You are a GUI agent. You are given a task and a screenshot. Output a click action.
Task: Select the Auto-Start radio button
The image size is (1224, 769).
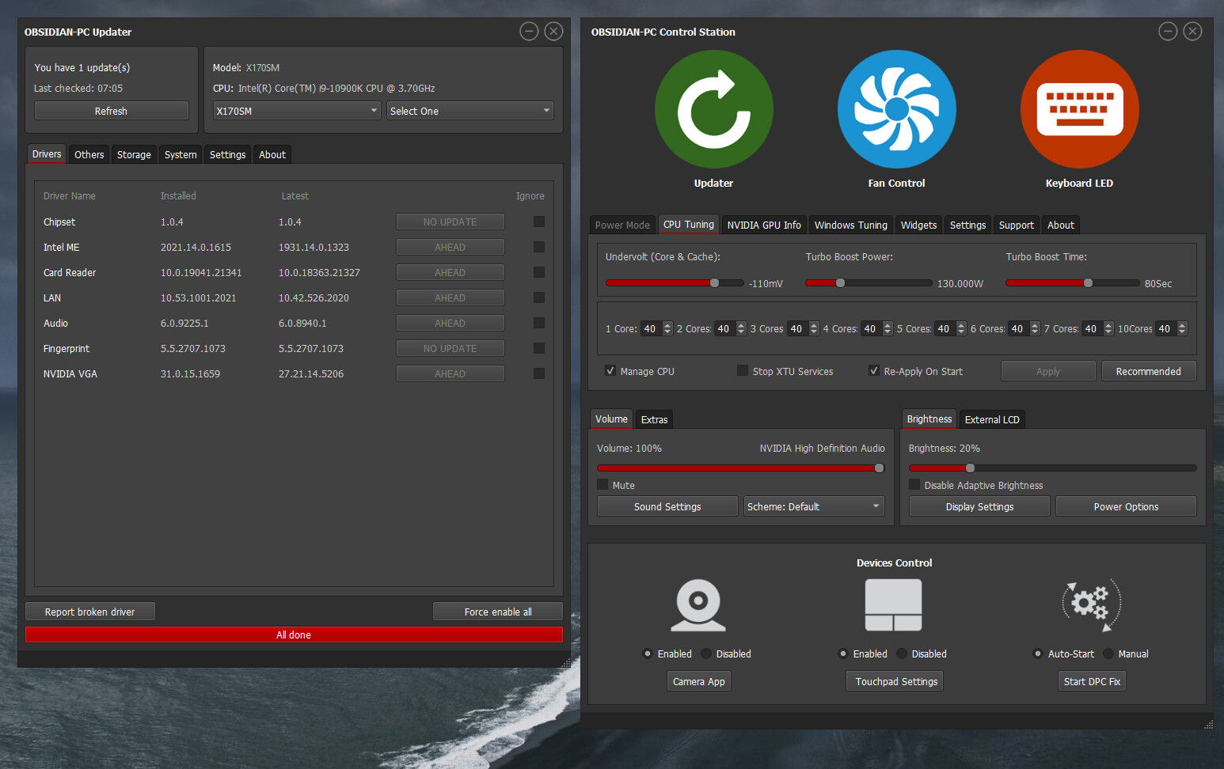pos(1038,653)
